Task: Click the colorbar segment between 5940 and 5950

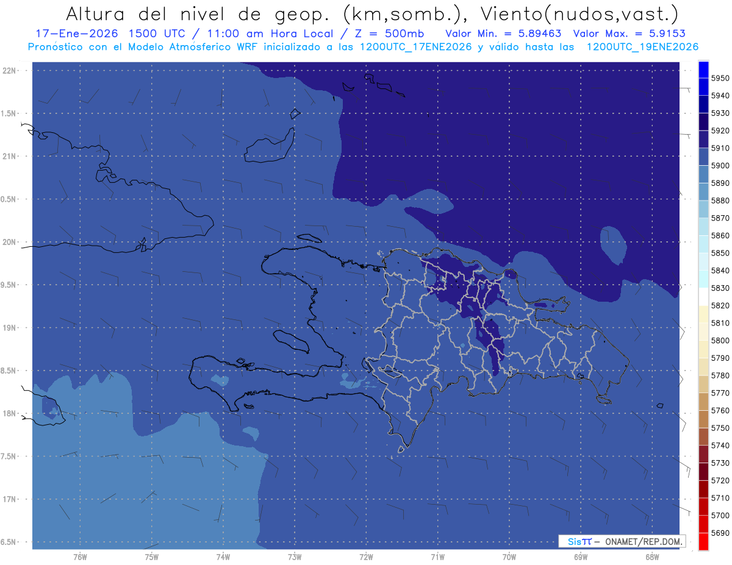Action: coord(703,87)
